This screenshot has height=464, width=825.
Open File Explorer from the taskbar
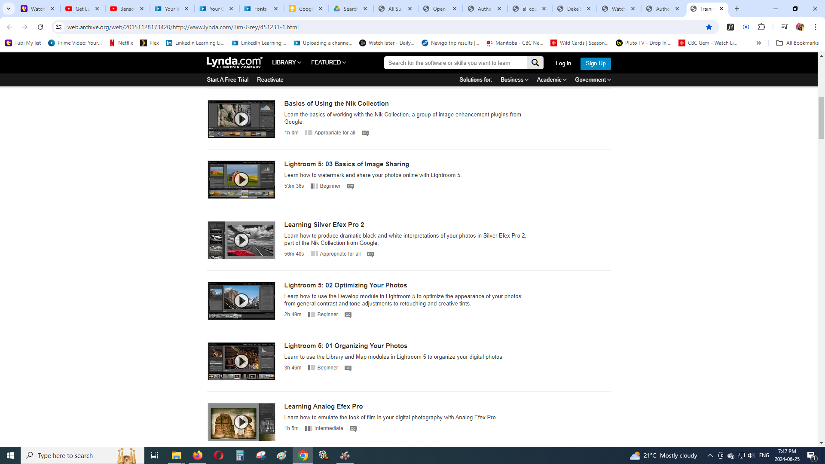tap(176, 455)
